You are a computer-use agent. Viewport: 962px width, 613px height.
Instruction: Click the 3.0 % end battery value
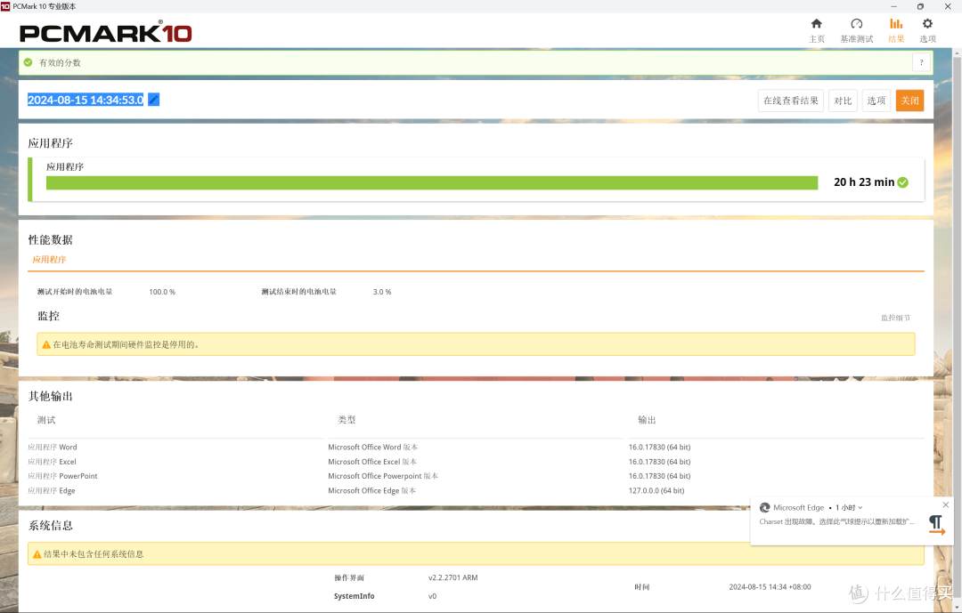(381, 292)
